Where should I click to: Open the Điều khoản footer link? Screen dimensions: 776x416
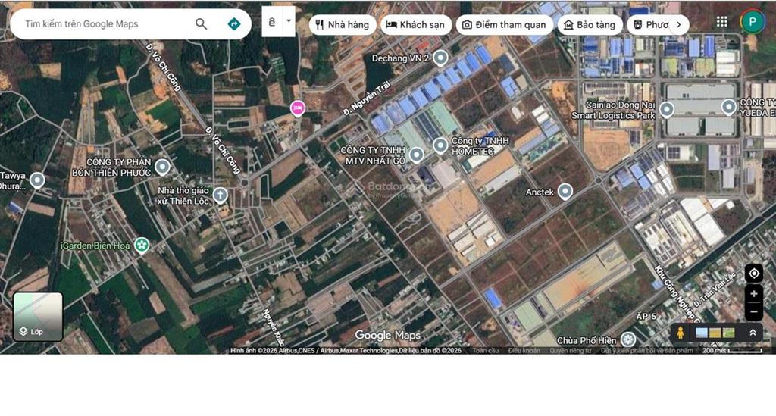524,350
